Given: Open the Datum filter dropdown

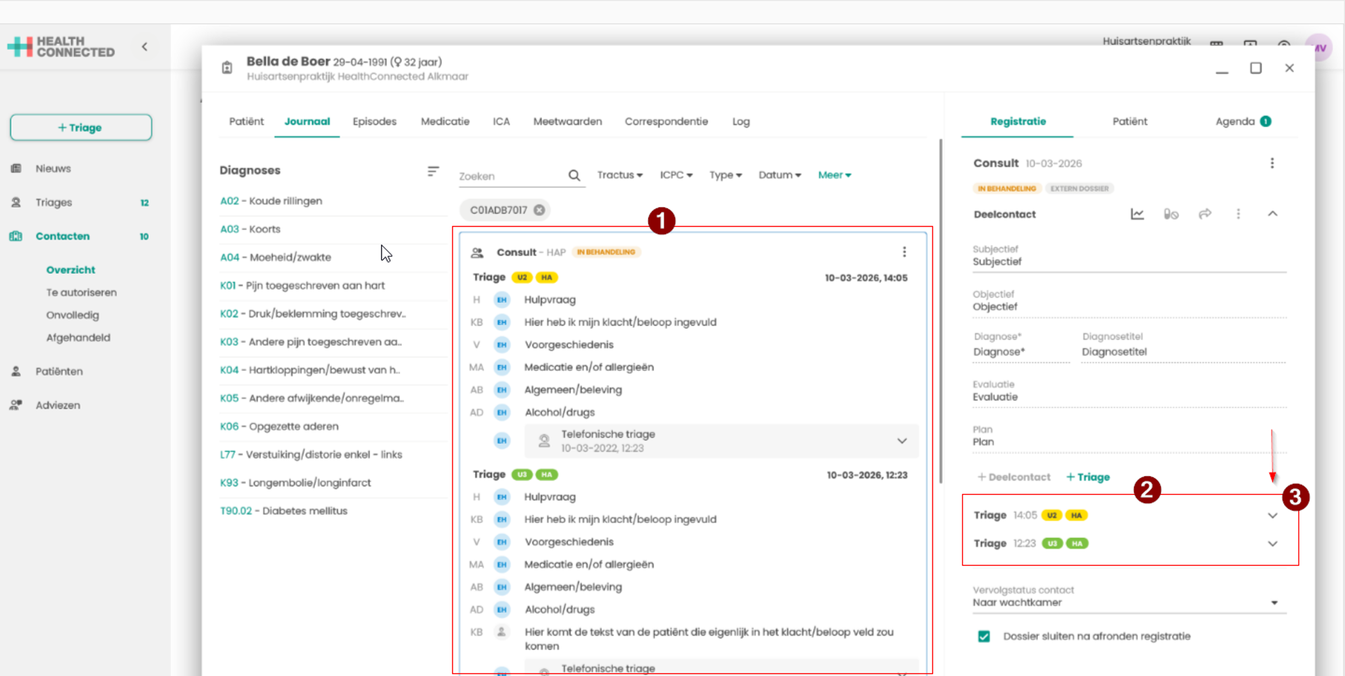Looking at the screenshot, I should (779, 175).
